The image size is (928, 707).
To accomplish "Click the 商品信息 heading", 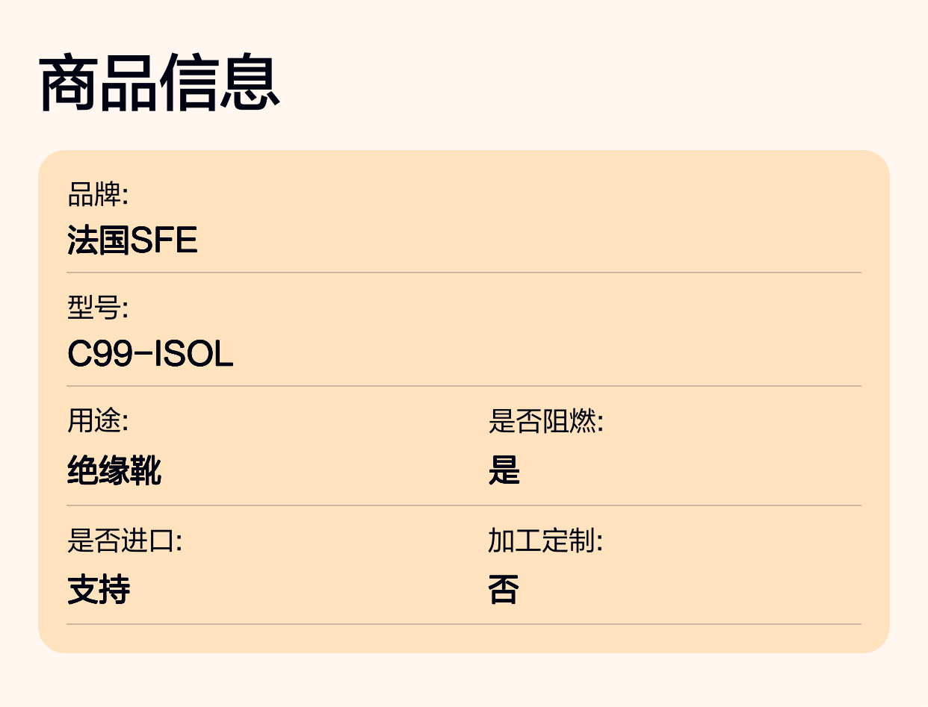I will 159,84.
